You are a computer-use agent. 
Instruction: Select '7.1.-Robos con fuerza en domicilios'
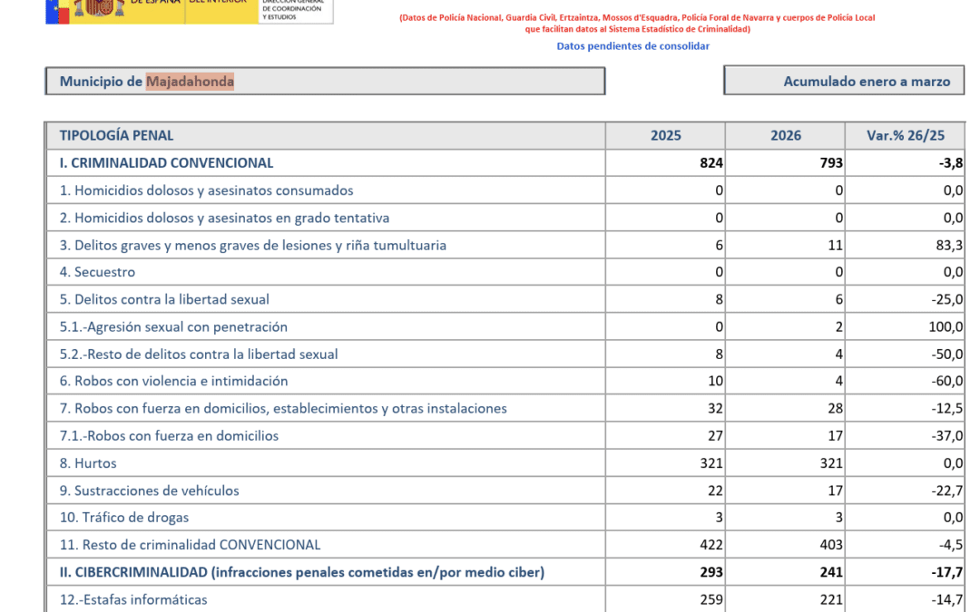pos(169,436)
